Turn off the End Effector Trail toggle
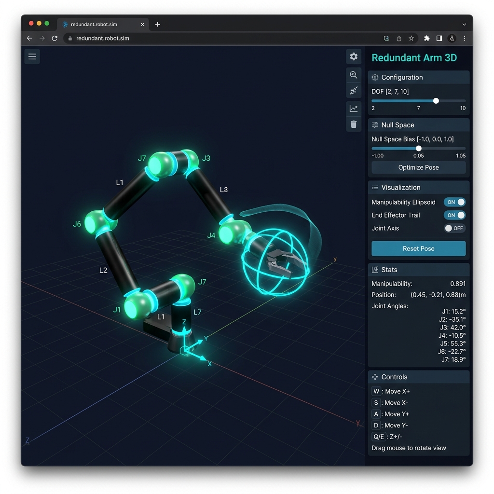This screenshot has width=494, height=494. click(455, 215)
